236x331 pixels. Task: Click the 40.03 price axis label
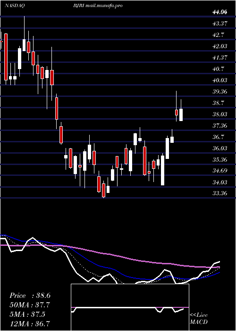click(220, 80)
